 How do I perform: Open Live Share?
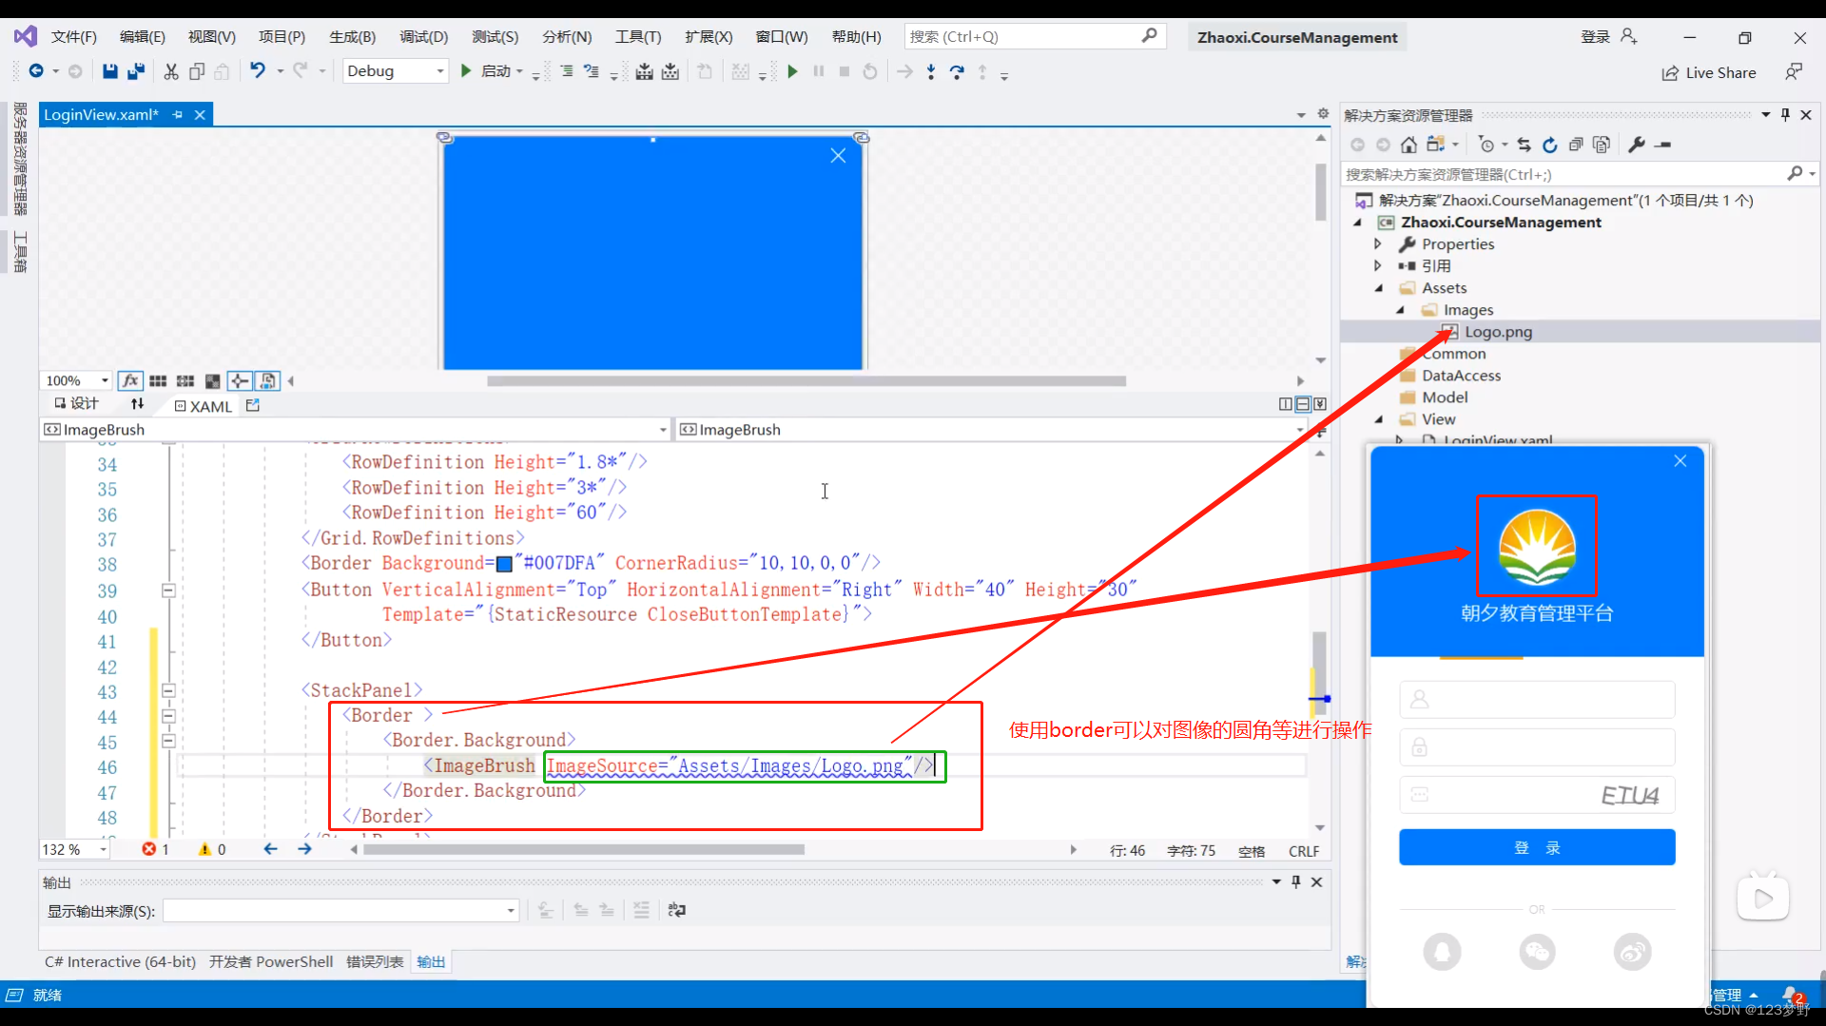coord(1709,73)
